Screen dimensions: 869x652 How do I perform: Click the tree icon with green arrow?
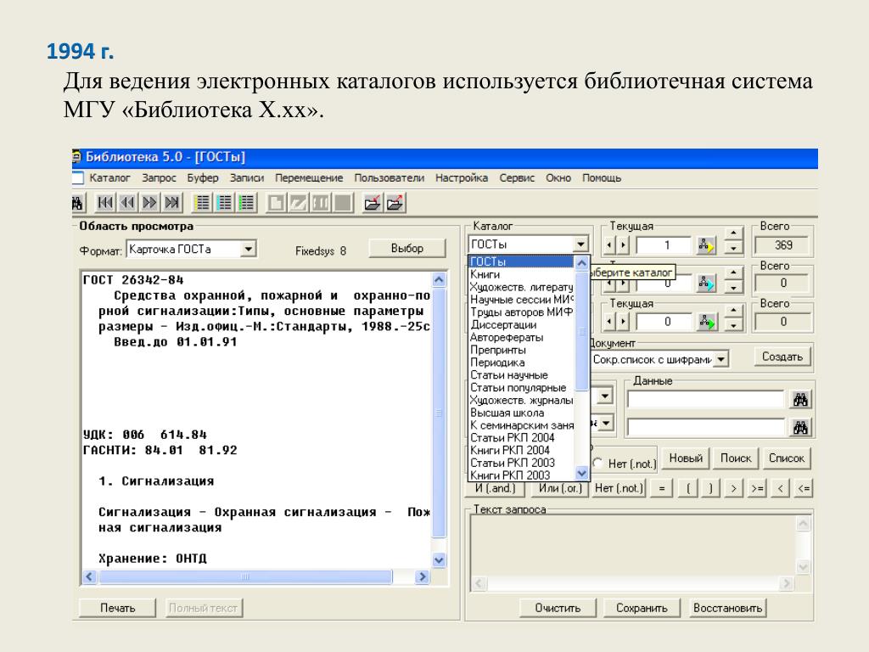click(707, 322)
